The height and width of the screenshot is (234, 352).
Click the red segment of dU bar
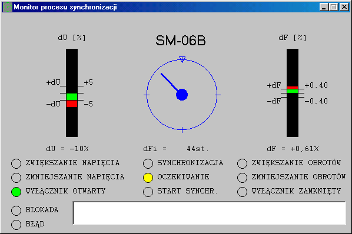click(72, 103)
